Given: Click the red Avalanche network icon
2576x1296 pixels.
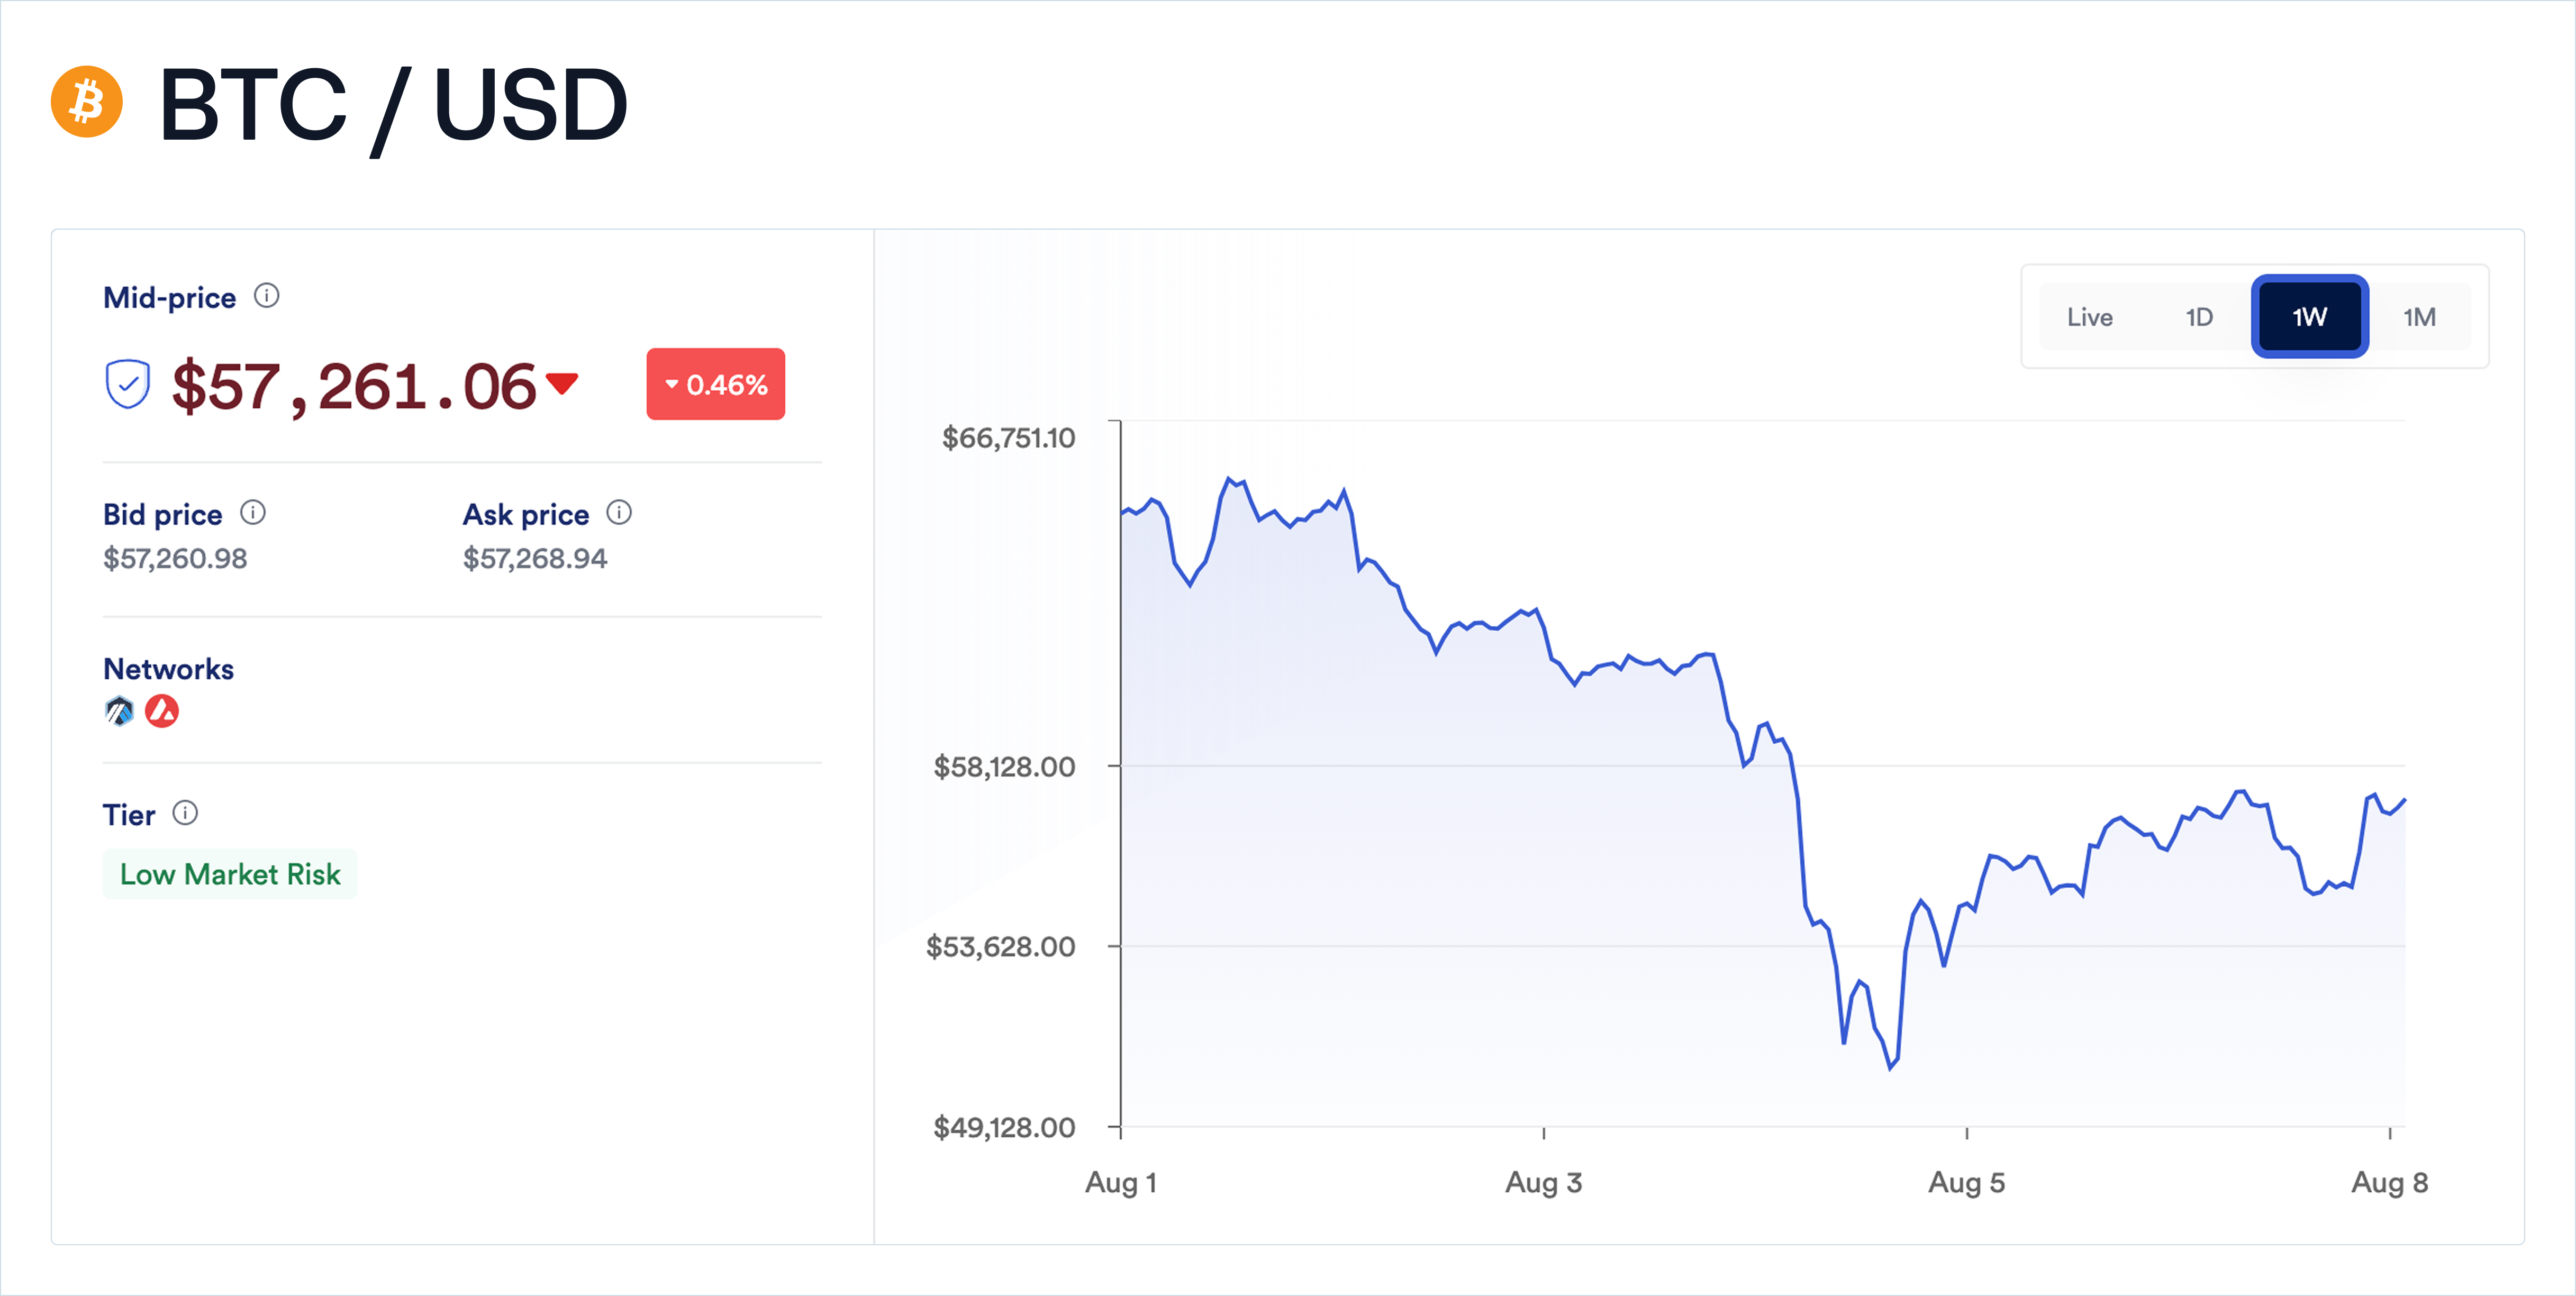Looking at the screenshot, I should coord(162,711).
